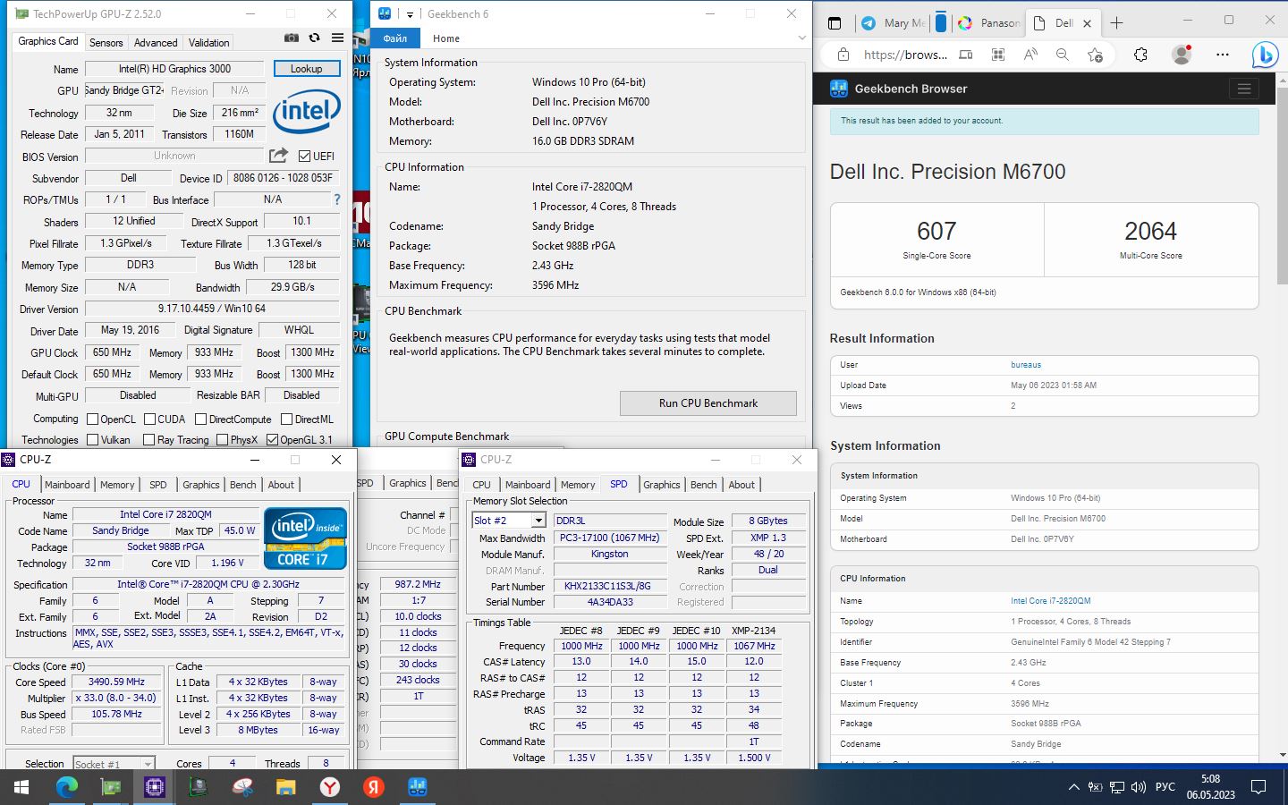The height and width of the screenshot is (805, 1288).
Task: Click Geekbench Browser logo icon
Action: 839,89
